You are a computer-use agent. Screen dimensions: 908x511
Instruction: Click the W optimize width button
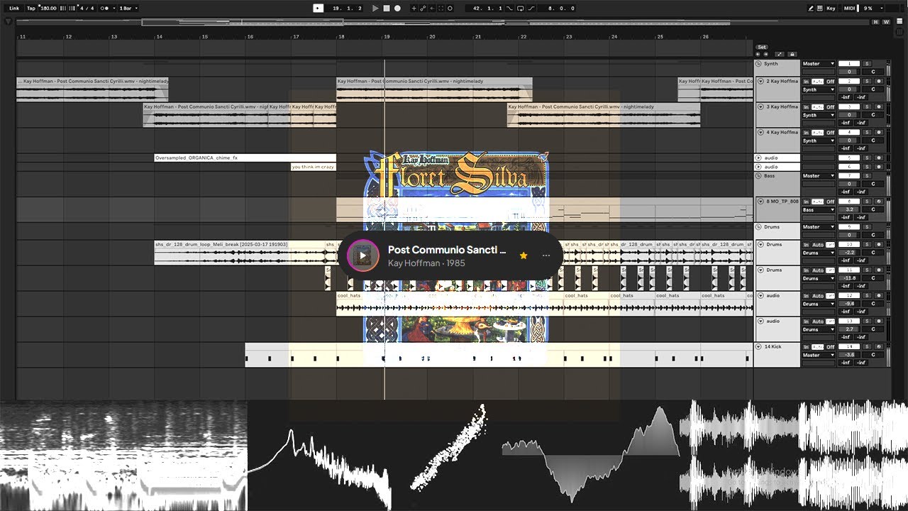click(x=886, y=22)
